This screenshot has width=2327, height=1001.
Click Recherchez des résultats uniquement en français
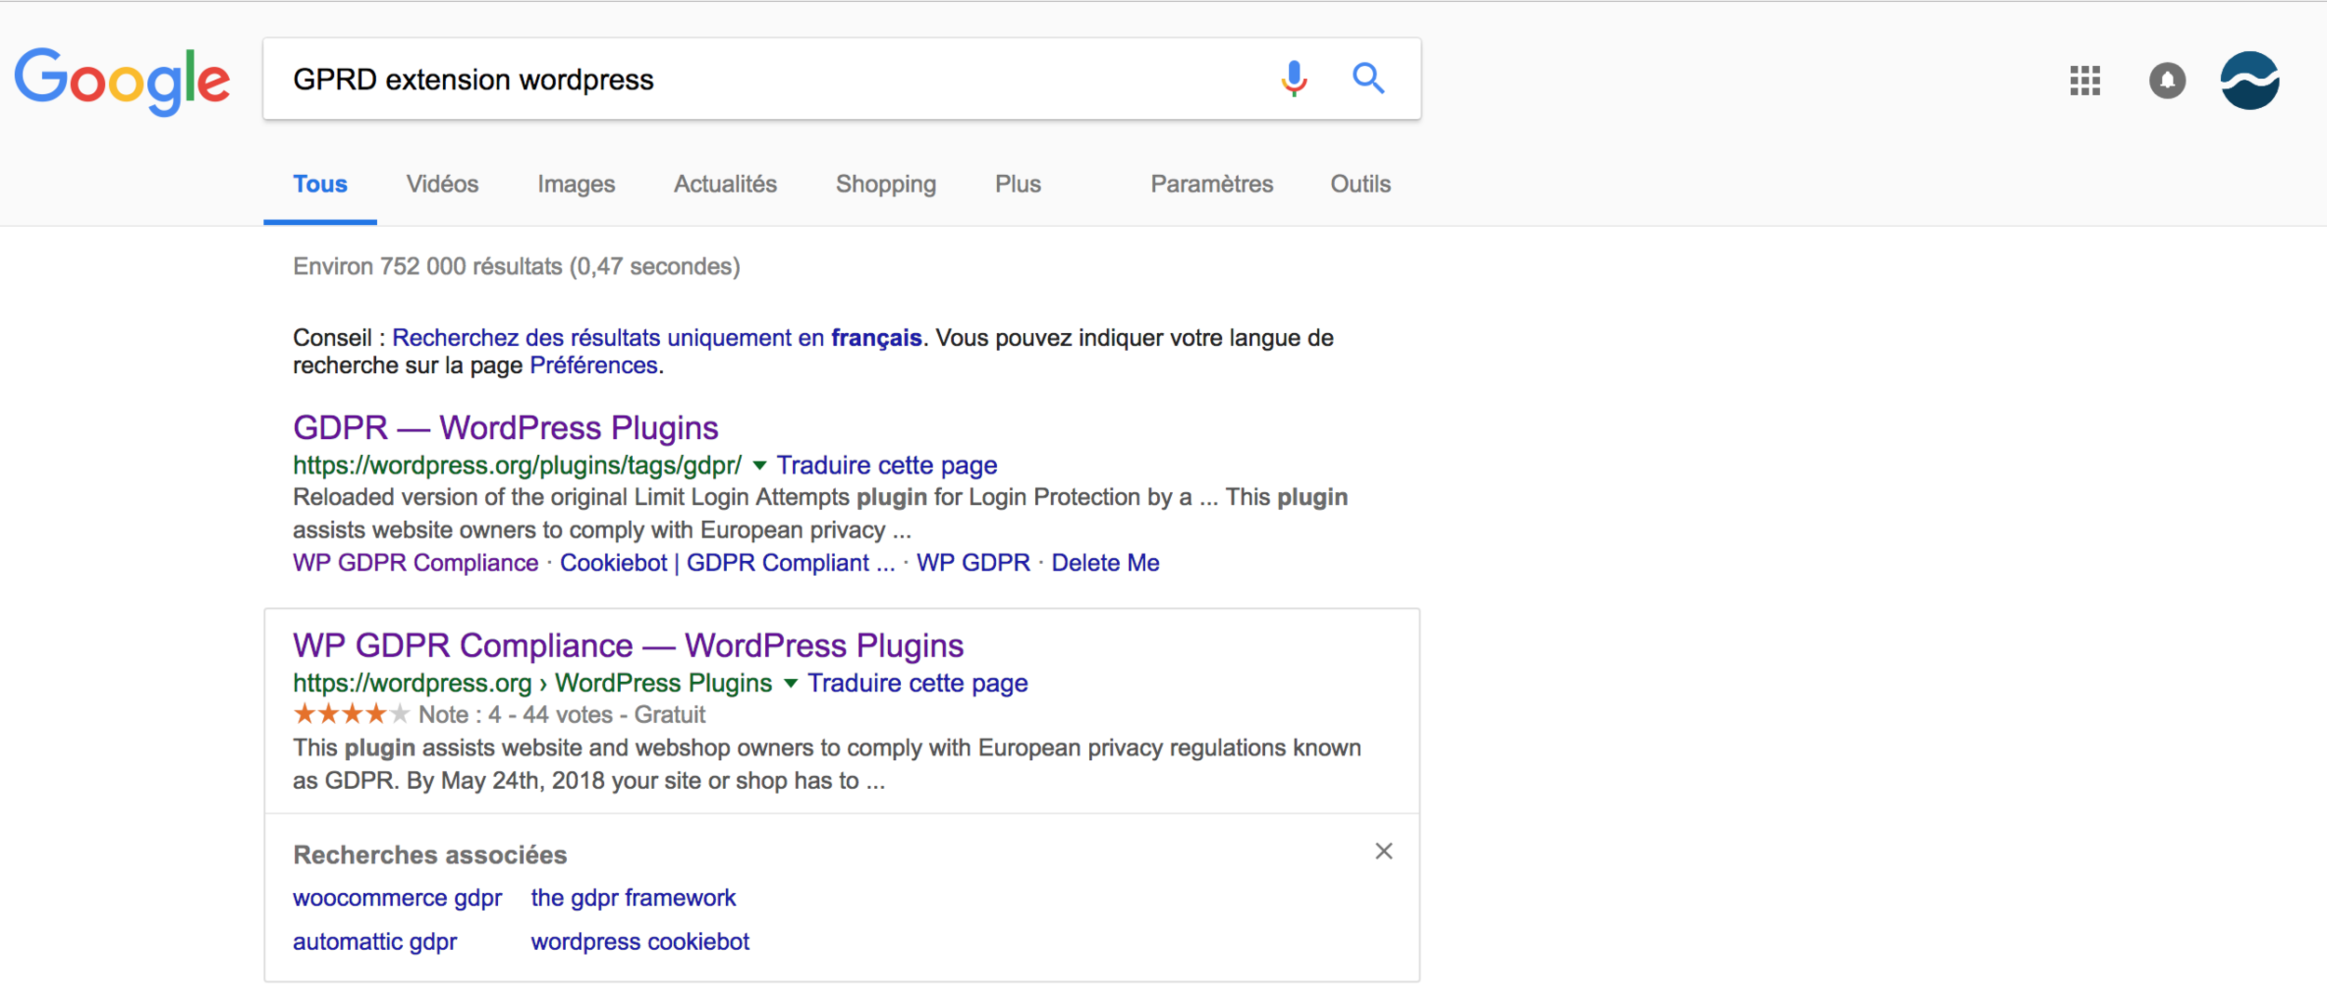[x=656, y=338]
